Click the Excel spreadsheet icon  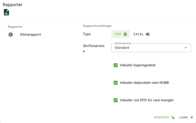pyautogui.click(x=148, y=34)
